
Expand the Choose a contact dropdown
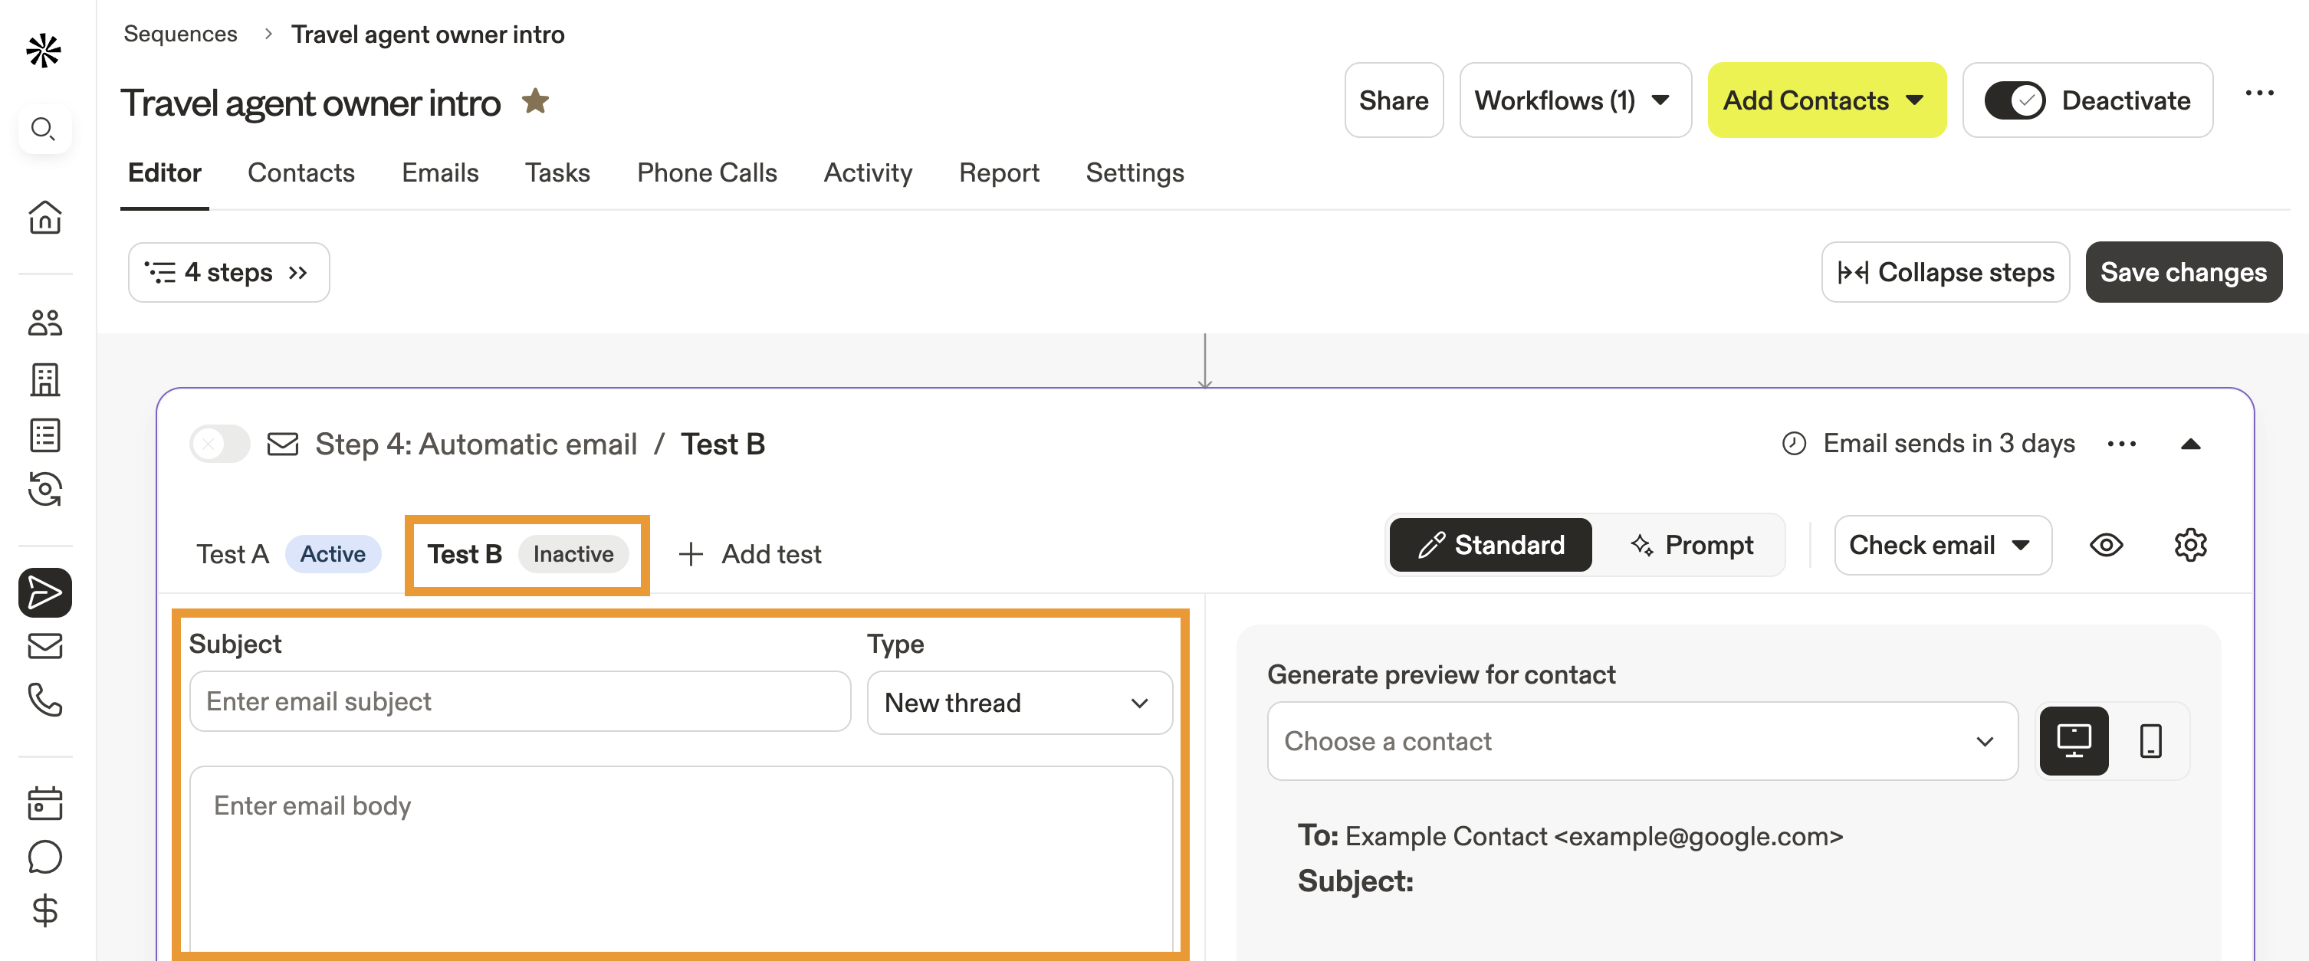click(1642, 741)
